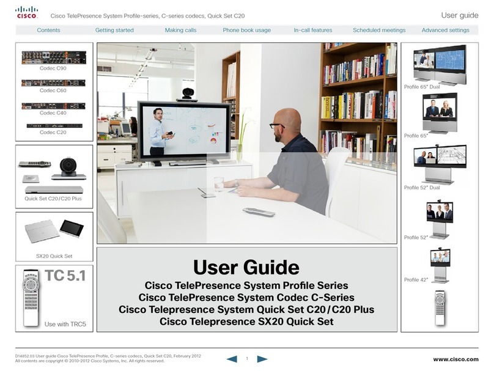Screen dimensions: 494x371
Task: Open the Phone book usage tab
Action: tap(246, 30)
